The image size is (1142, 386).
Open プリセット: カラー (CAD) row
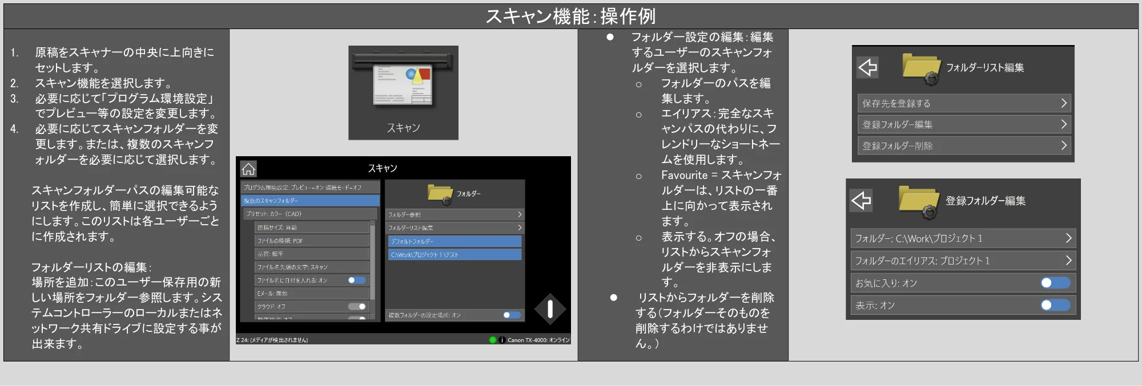point(310,214)
